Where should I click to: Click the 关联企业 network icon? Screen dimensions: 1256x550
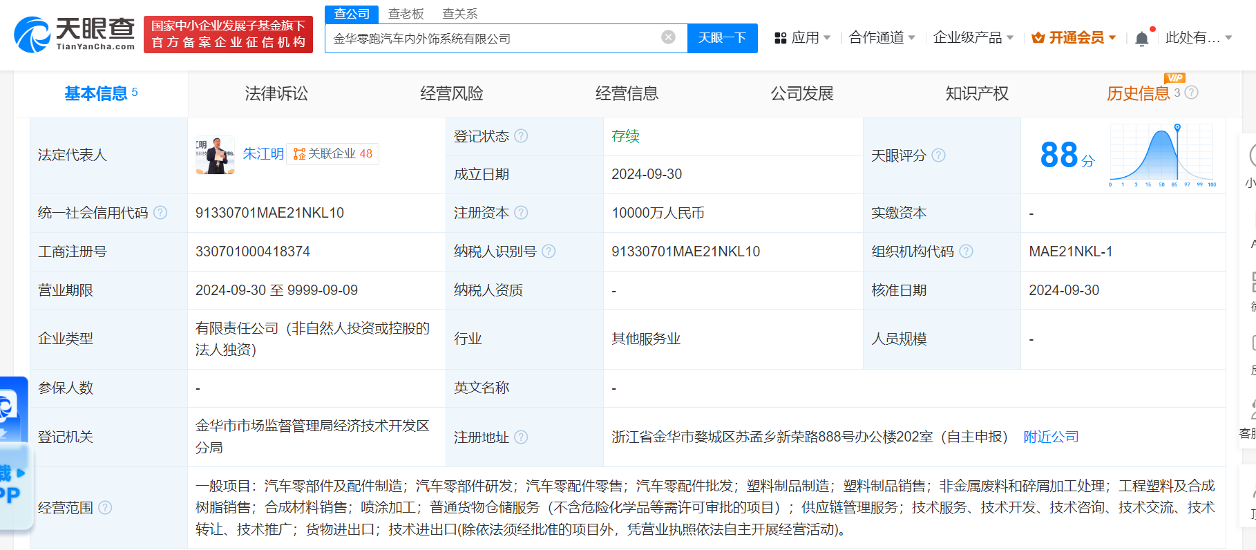click(299, 154)
